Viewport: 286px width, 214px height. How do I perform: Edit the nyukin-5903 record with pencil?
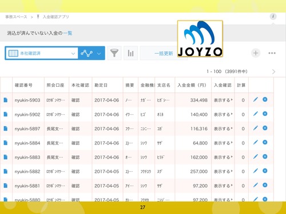click(256, 99)
